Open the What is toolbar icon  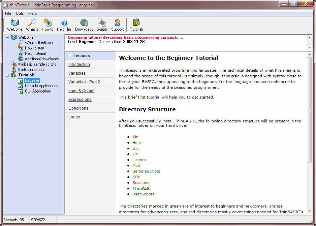pos(32,23)
